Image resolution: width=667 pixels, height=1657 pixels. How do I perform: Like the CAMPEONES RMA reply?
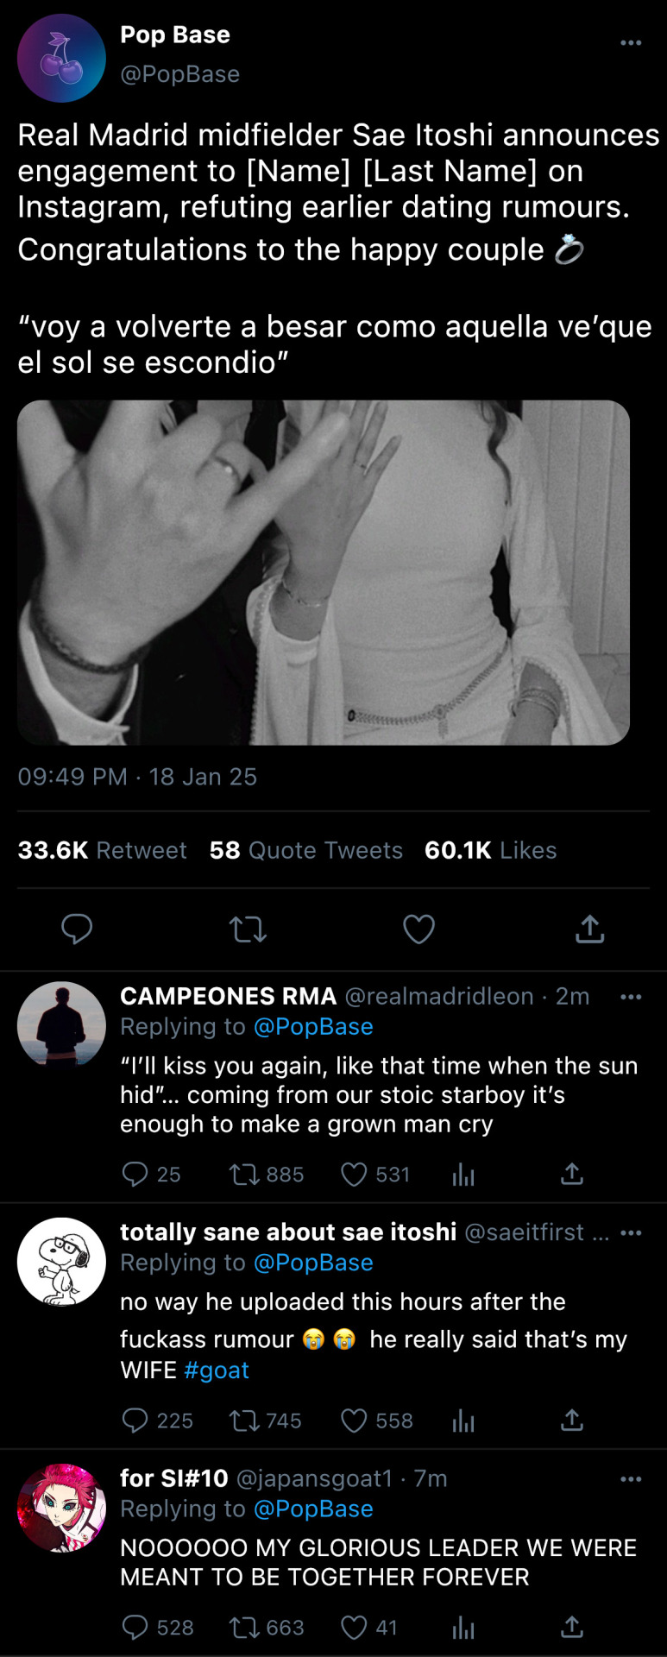(354, 1175)
